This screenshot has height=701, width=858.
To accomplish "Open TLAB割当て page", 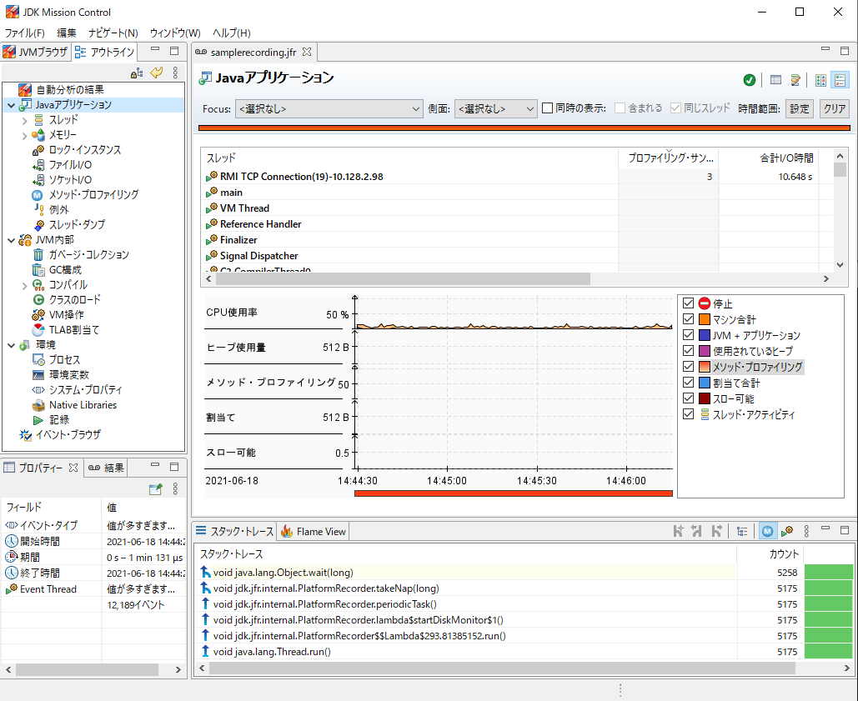I will tap(74, 330).
